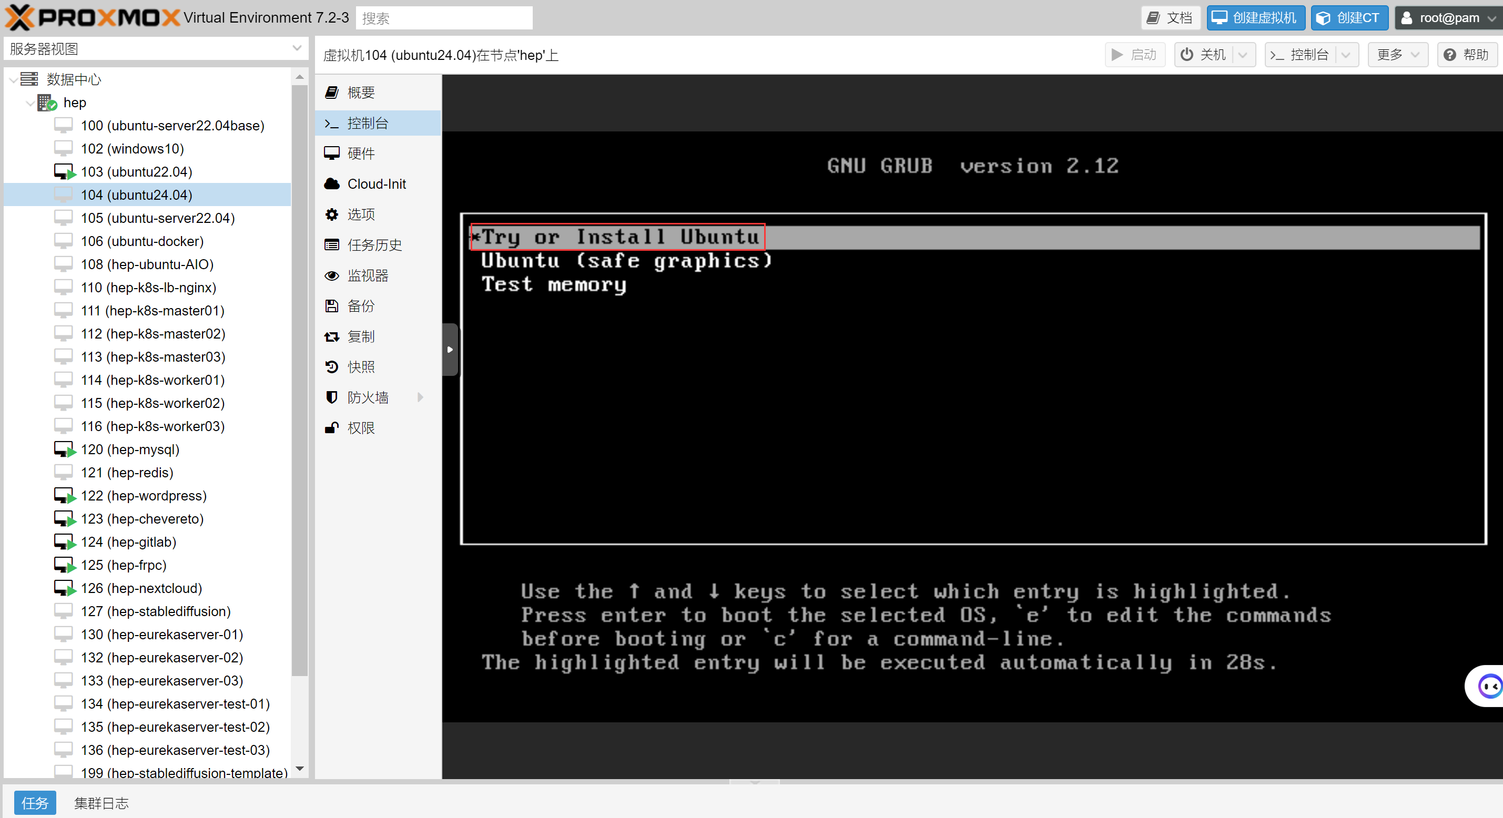
Task: Select VM 136 (hep-eurekaserver-test-03)
Action: click(x=148, y=750)
